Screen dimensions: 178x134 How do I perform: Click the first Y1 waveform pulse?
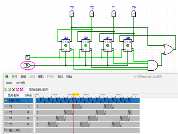click(x=60, y=118)
